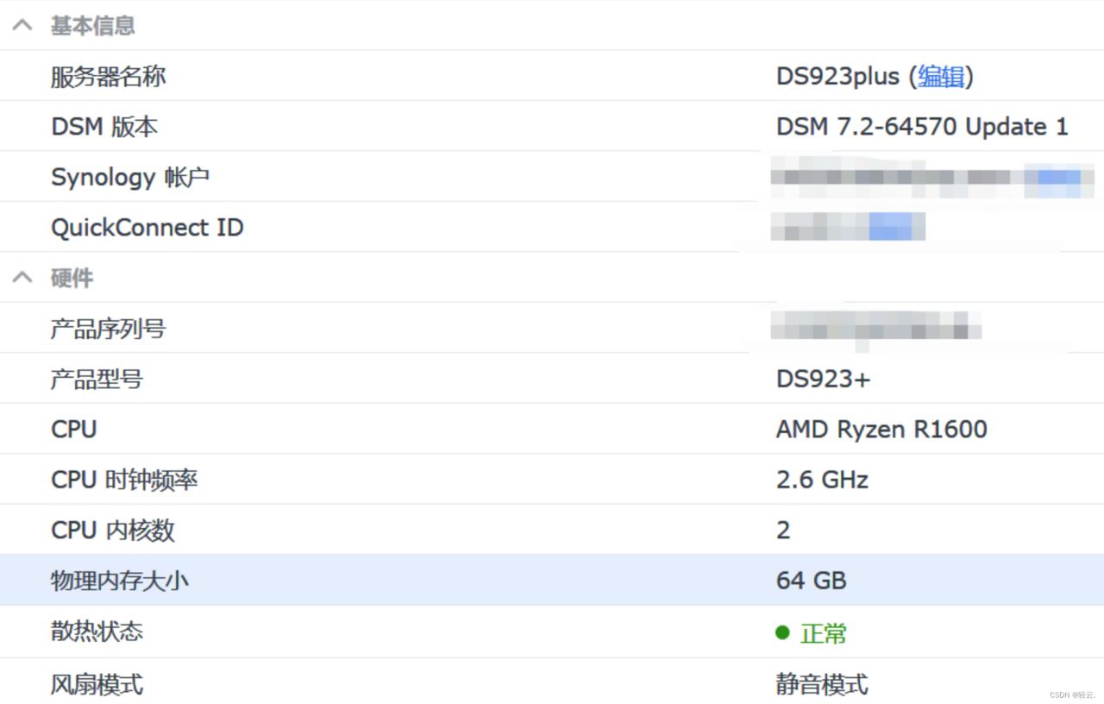Collapse the 基本信息 section chevron
Viewport: 1104px width, 704px height.
(x=22, y=26)
